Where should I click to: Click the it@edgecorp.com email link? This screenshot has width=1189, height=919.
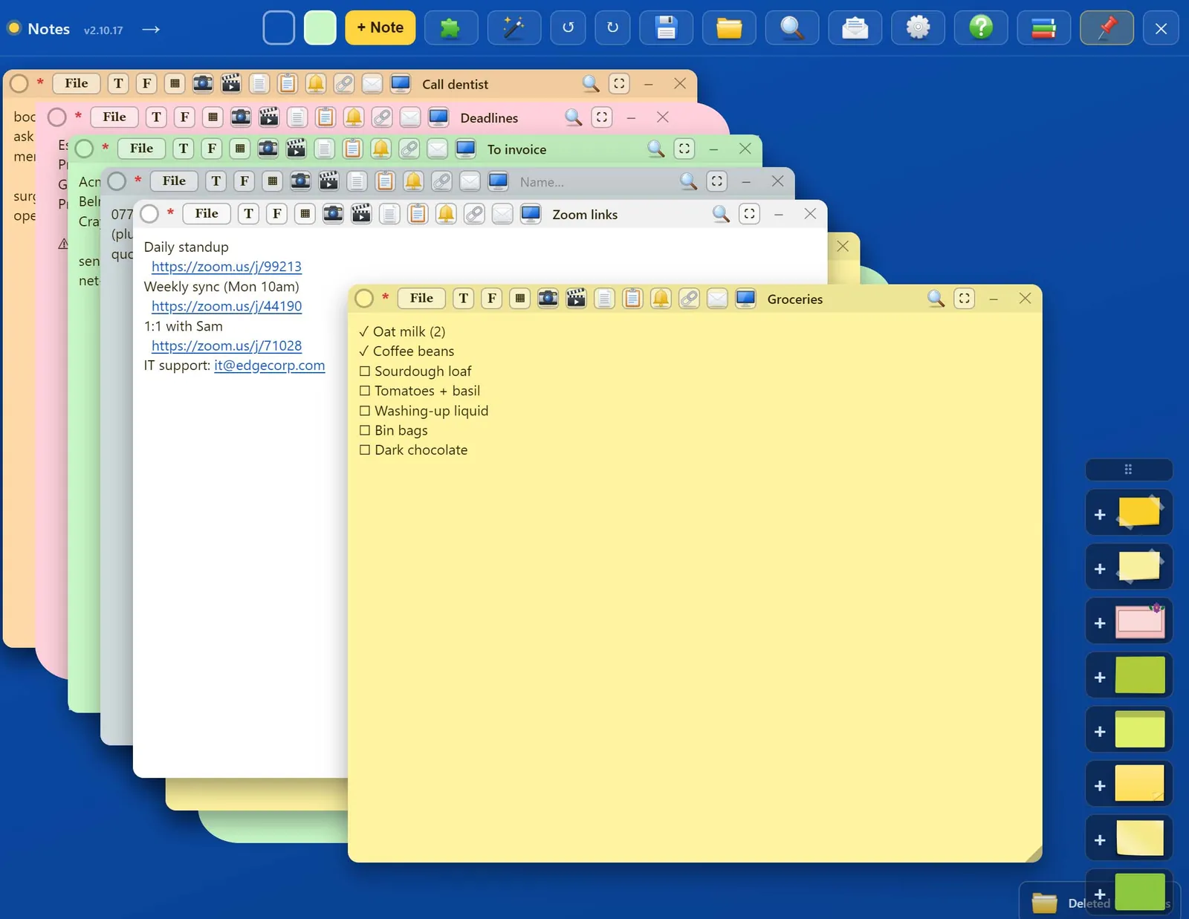coord(270,366)
